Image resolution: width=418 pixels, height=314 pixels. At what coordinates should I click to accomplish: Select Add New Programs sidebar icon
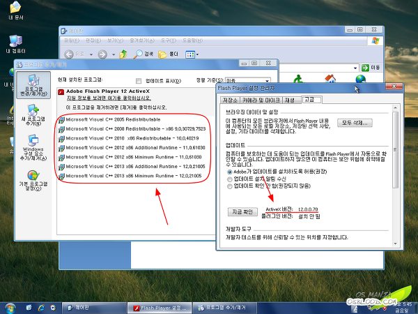[x=33, y=115]
